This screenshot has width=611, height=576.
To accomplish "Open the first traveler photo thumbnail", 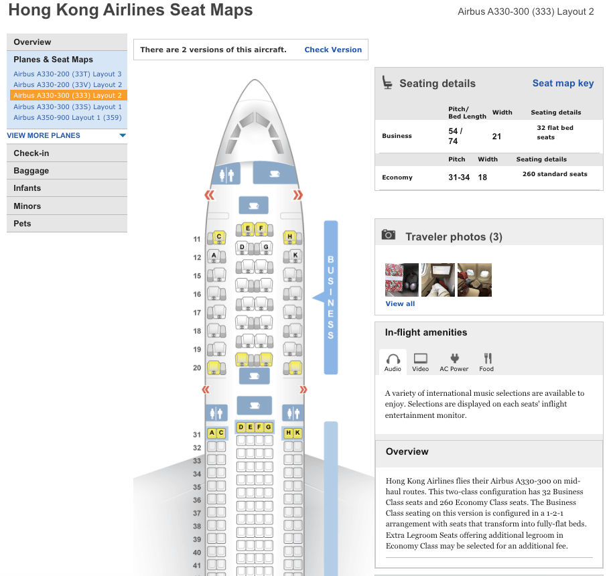I will pyautogui.click(x=401, y=279).
